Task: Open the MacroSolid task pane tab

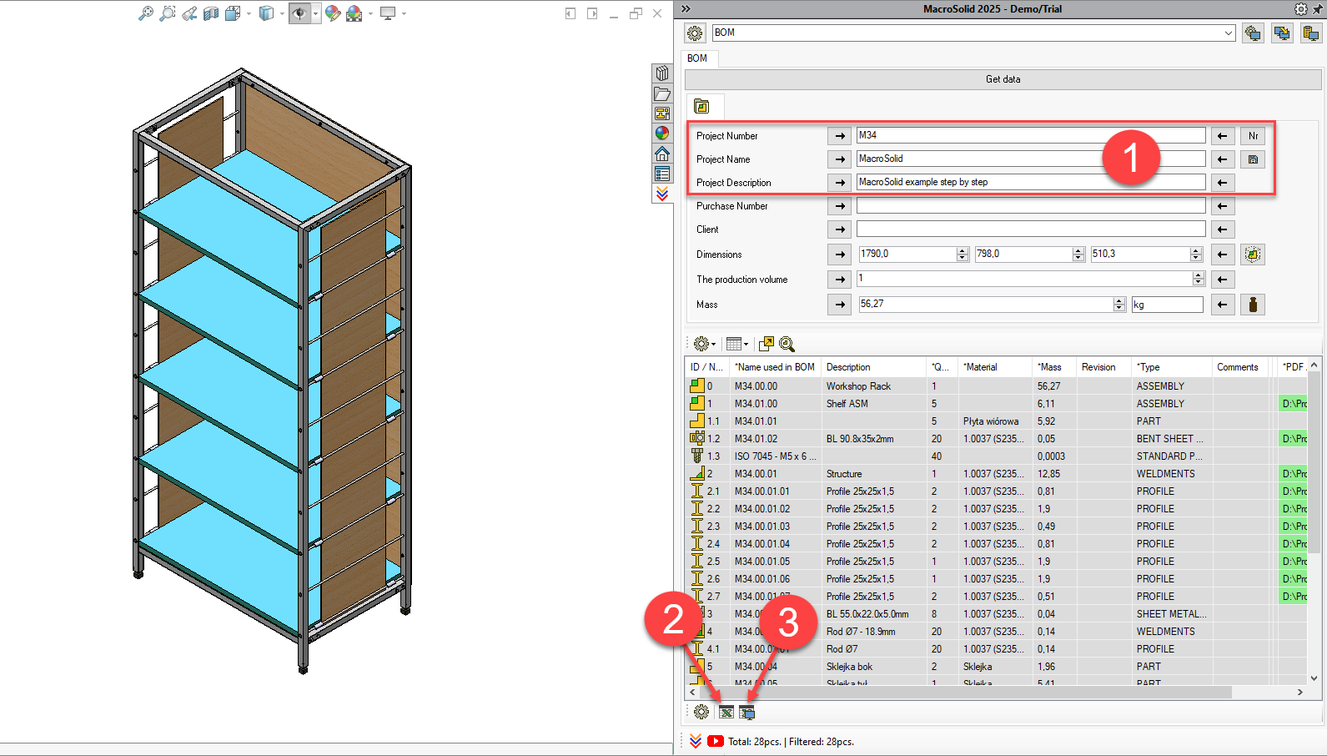Action: tap(662, 194)
